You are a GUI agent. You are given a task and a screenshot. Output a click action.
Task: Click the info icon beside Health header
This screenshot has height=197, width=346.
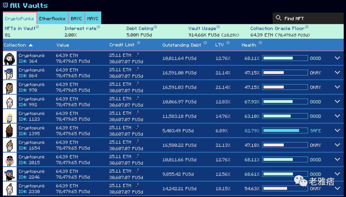tap(260, 43)
